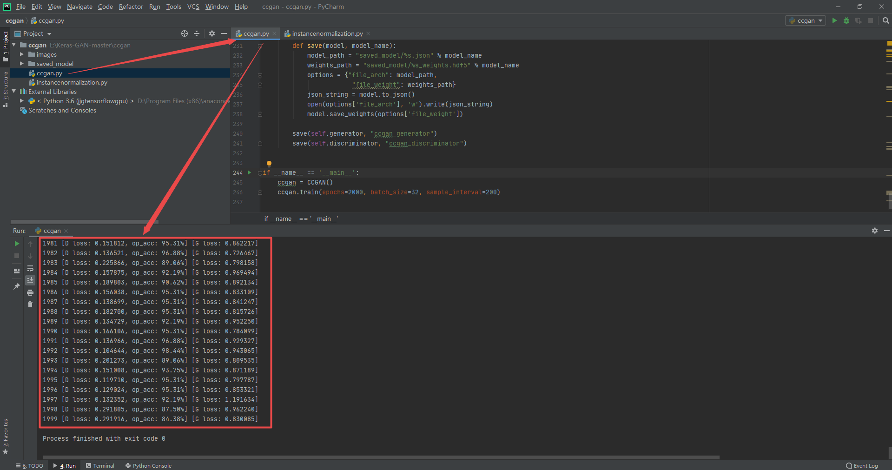Click ccgan project in breadcrumb bar

14,20
